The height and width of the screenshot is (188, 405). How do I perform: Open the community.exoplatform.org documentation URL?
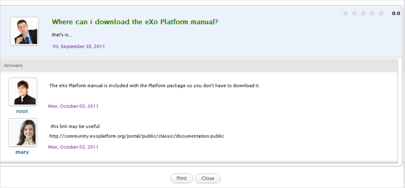coord(137,136)
